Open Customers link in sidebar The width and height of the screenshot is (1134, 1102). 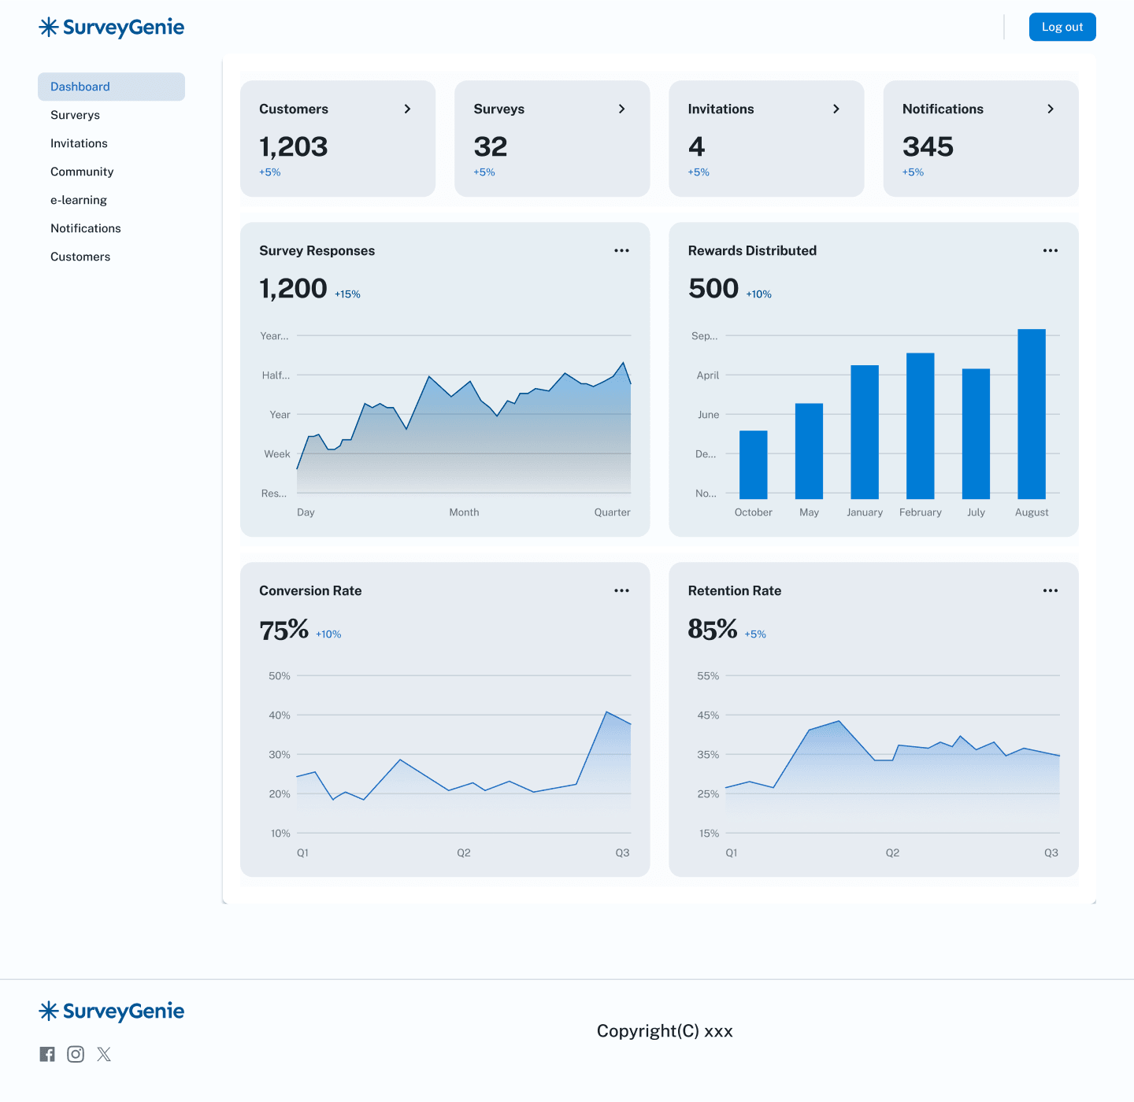pos(80,257)
